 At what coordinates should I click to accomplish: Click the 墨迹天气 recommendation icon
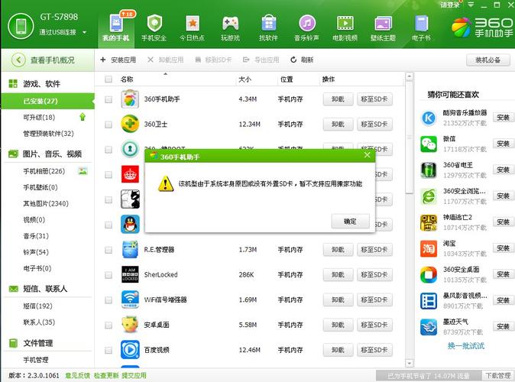tap(429, 327)
